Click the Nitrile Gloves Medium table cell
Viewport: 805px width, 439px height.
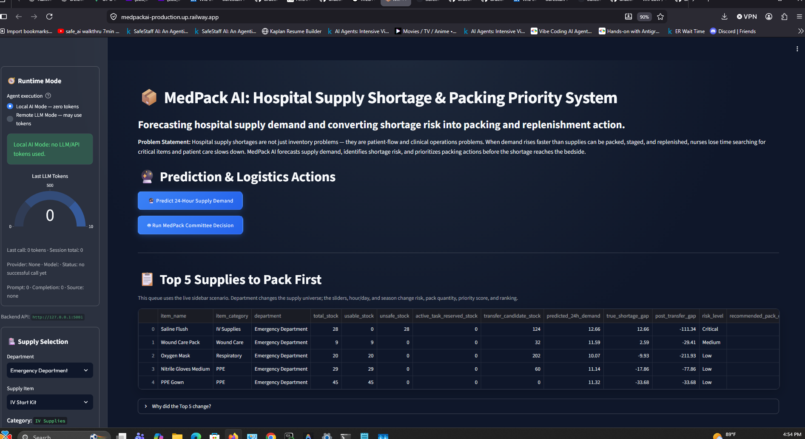[185, 369]
